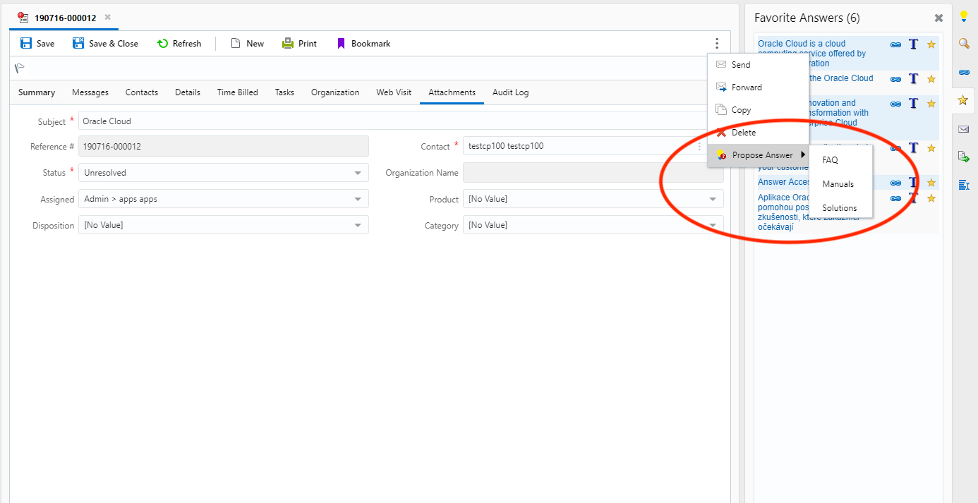The image size is (978, 503).
Task: Open 'Oracle Cloud is a cloud' answer link
Action: (811, 54)
